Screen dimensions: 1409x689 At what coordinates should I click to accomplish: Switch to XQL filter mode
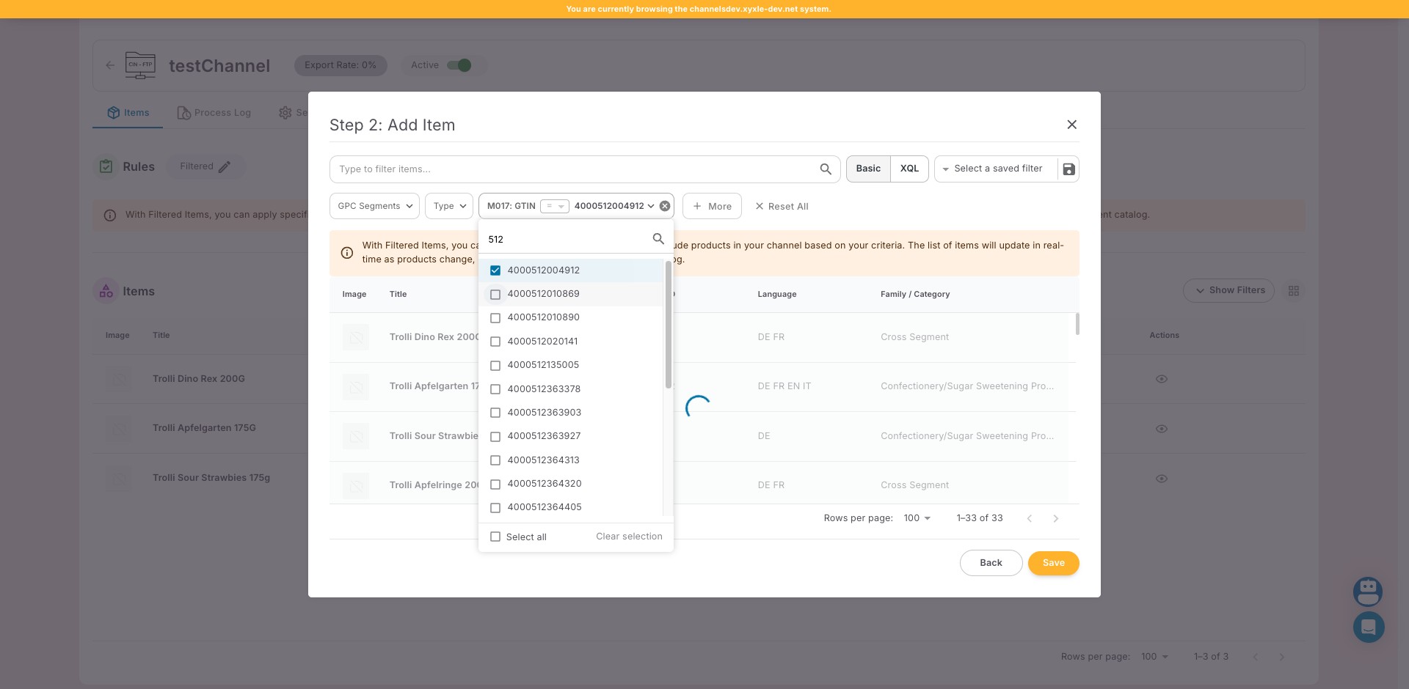[x=909, y=169]
